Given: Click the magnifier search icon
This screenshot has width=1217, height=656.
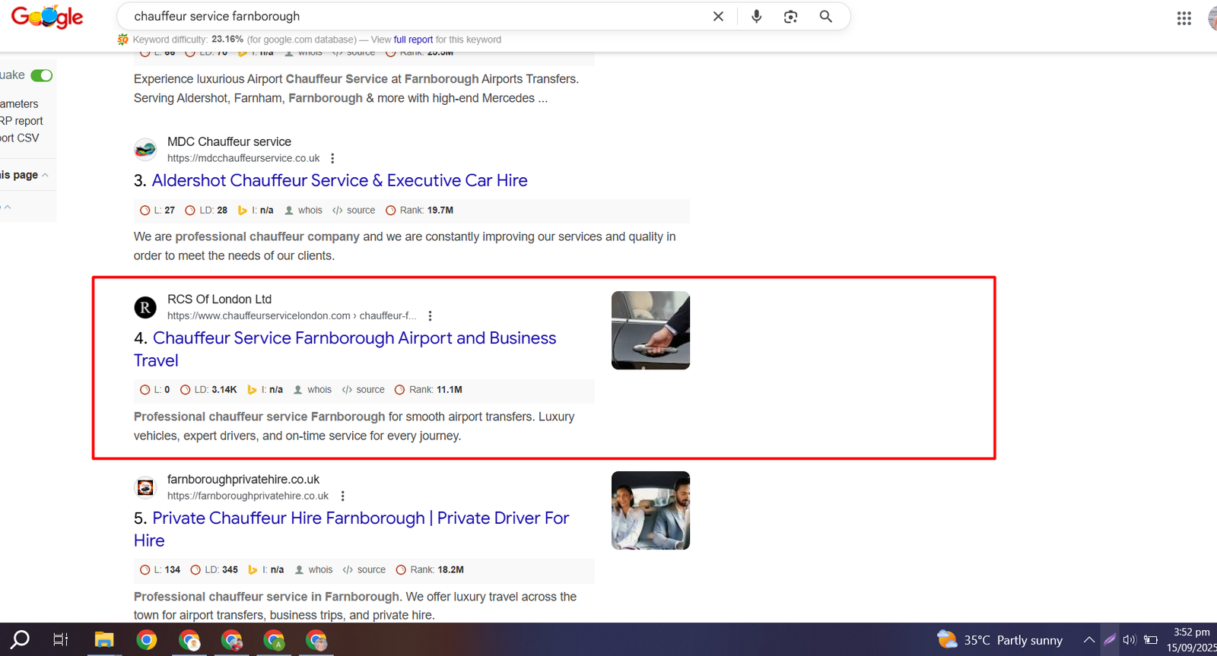Looking at the screenshot, I should [825, 17].
